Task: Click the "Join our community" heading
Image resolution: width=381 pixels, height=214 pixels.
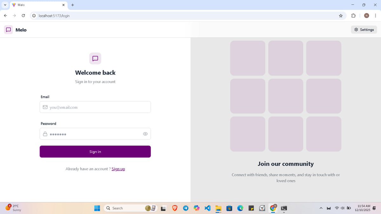Action: [286, 164]
